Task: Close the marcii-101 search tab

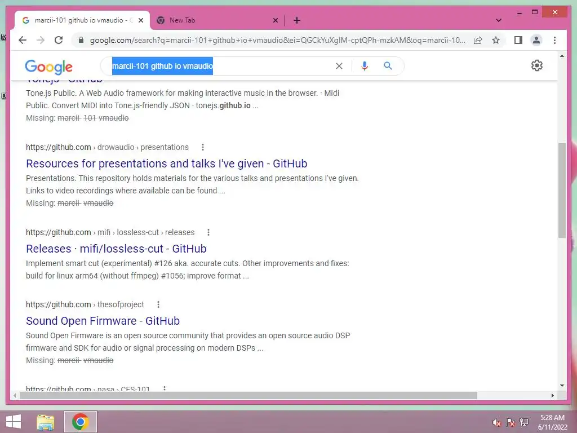Action: (140, 21)
